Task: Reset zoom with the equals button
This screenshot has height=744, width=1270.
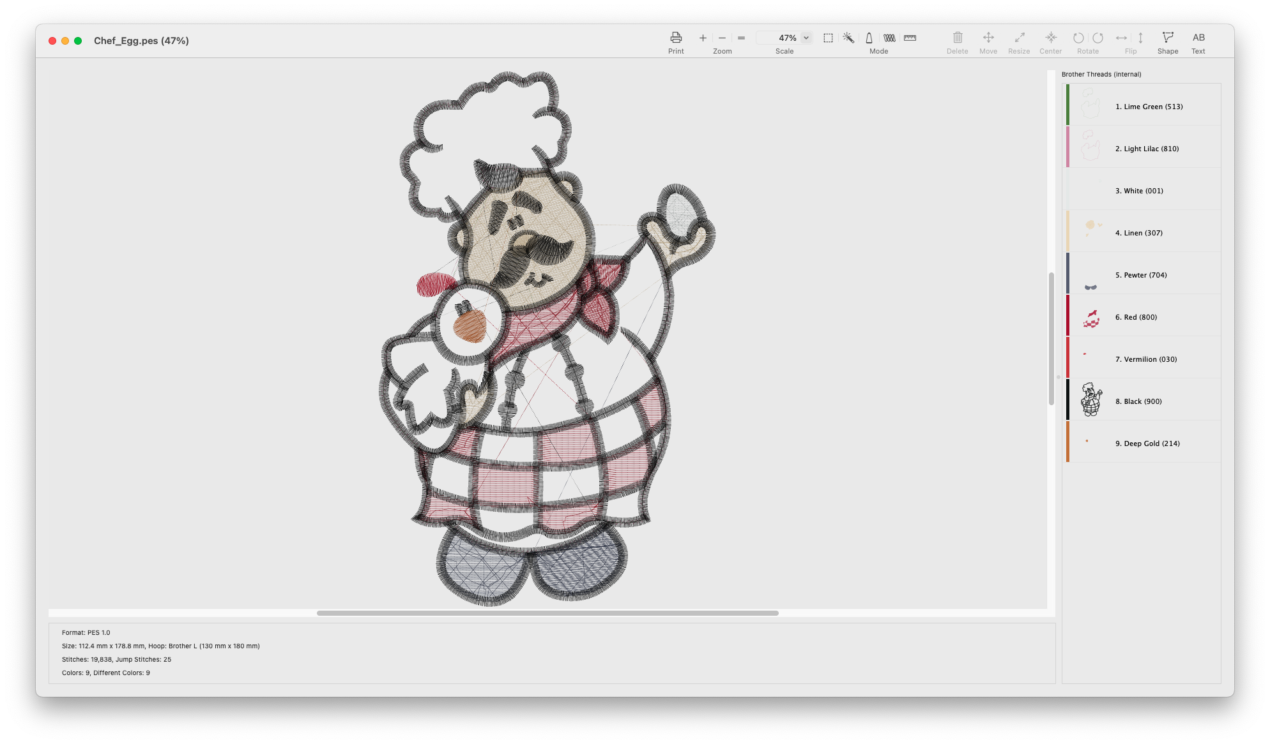Action: coord(741,38)
